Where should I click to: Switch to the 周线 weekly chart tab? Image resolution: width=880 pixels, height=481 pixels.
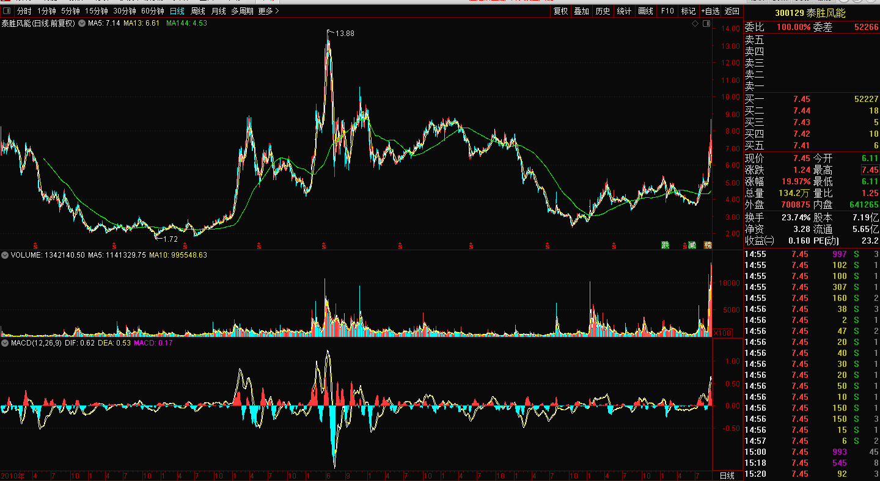click(197, 11)
